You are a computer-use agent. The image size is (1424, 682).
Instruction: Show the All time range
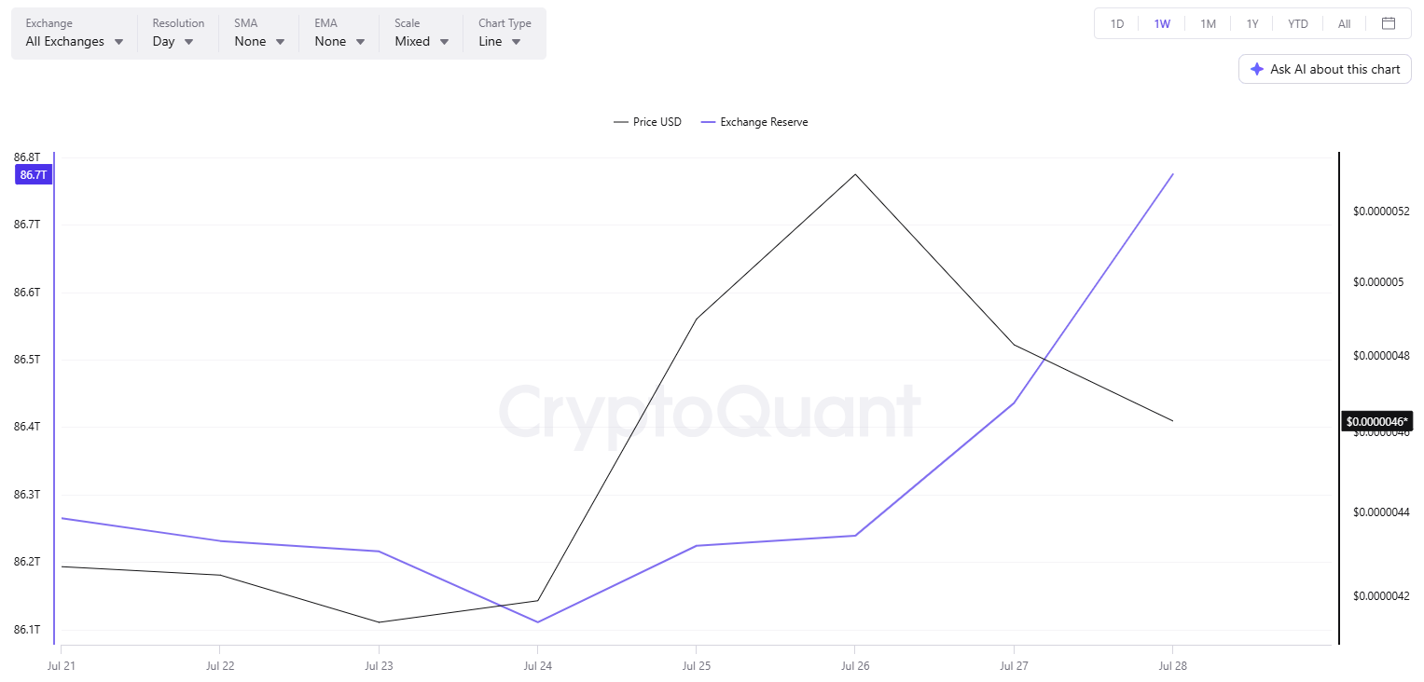pos(1344,24)
